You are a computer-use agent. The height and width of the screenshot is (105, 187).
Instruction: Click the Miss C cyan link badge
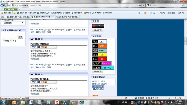tap(102, 50)
